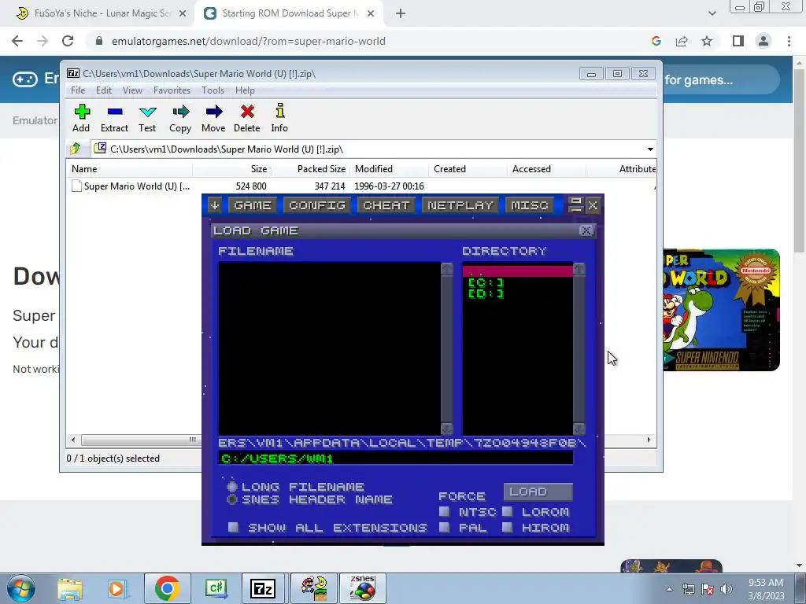806x604 pixels.
Task: Switch to 7-Zip from the taskbar
Action: click(263, 588)
